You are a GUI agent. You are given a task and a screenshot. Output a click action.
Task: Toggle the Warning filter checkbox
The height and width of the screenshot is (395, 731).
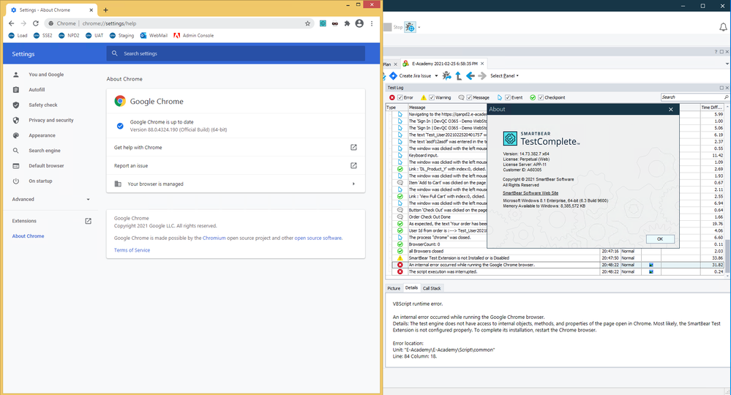tap(432, 97)
